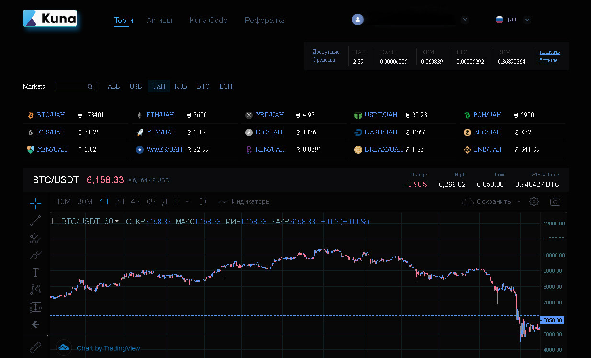Select the trend line drawing tool
This screenshot has width=591, height=358.
click(x=36, y=221)
